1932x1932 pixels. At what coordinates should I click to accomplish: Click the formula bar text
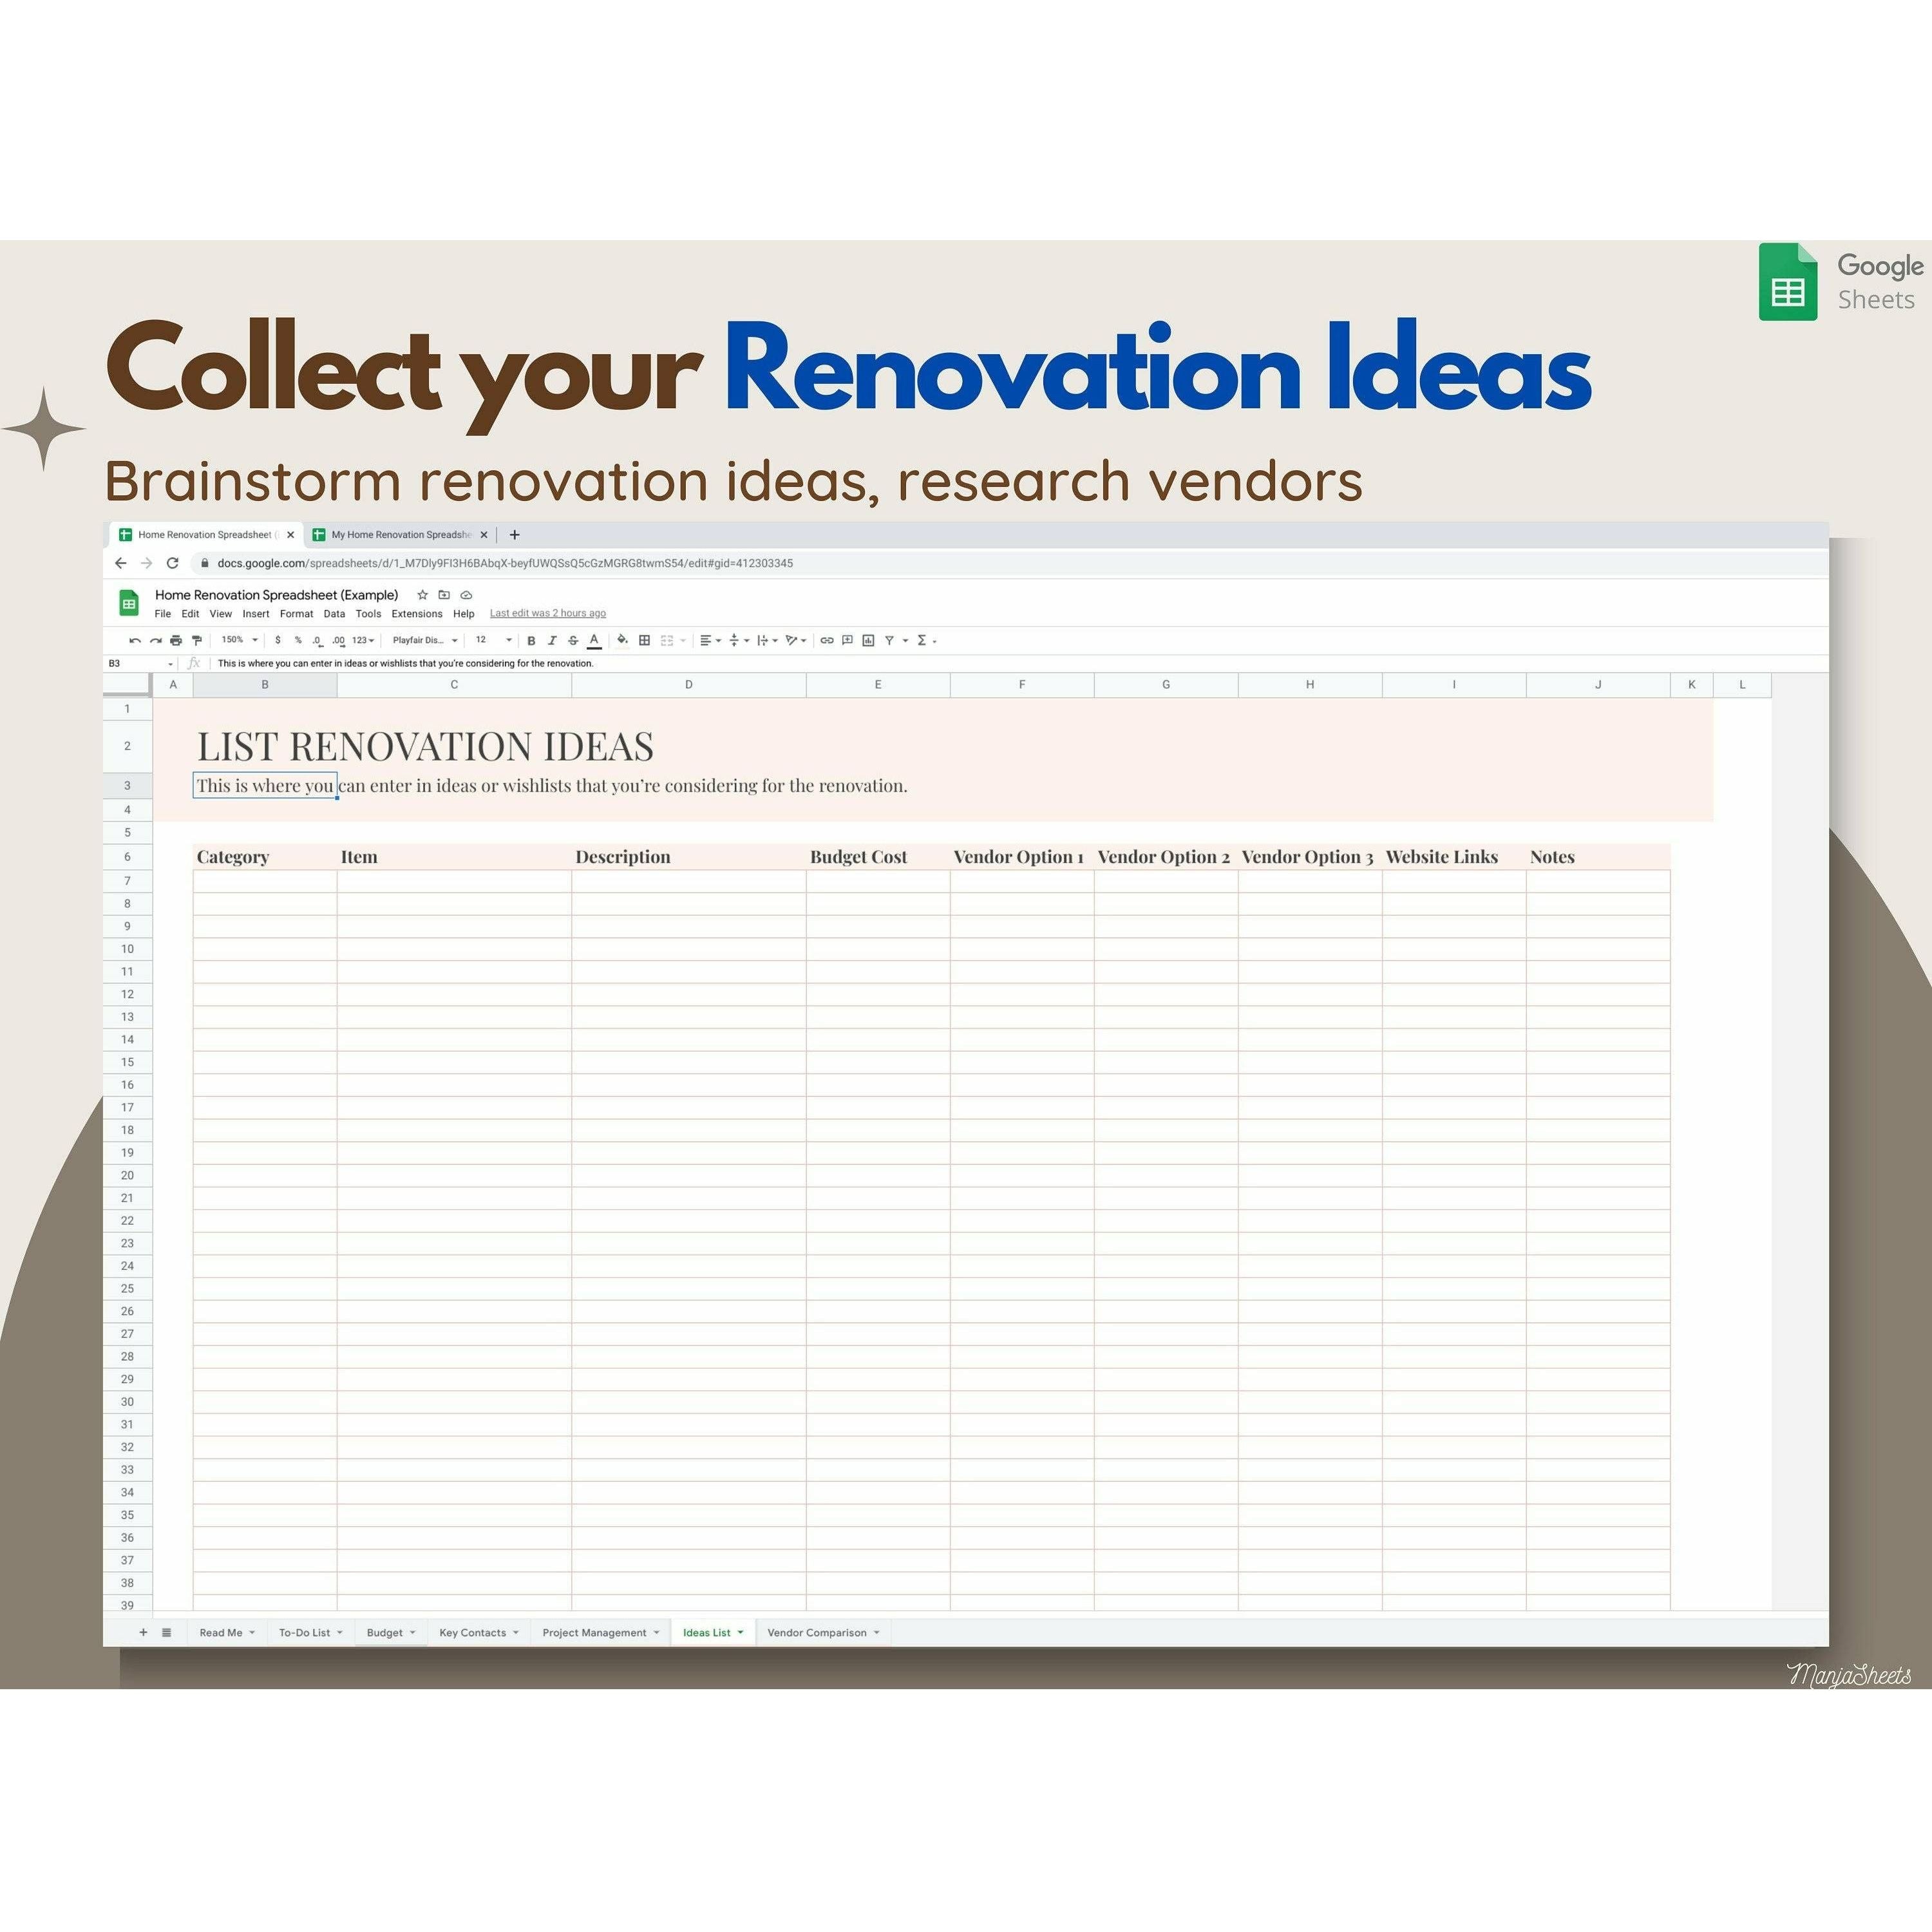[x=406, y=663]
